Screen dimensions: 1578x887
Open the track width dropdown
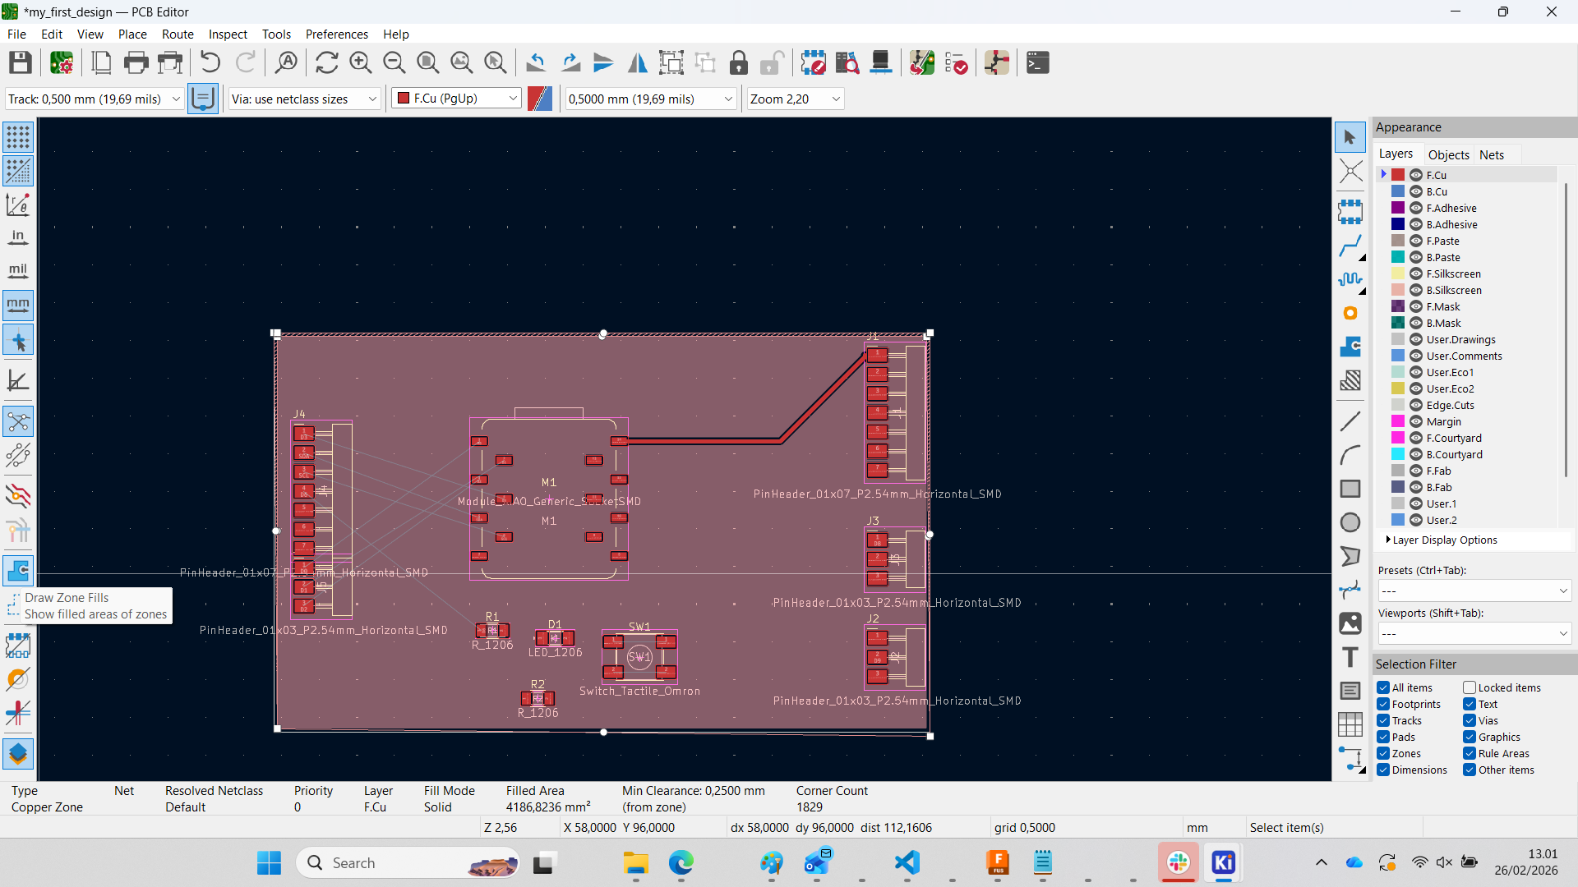tap(175, 99)
